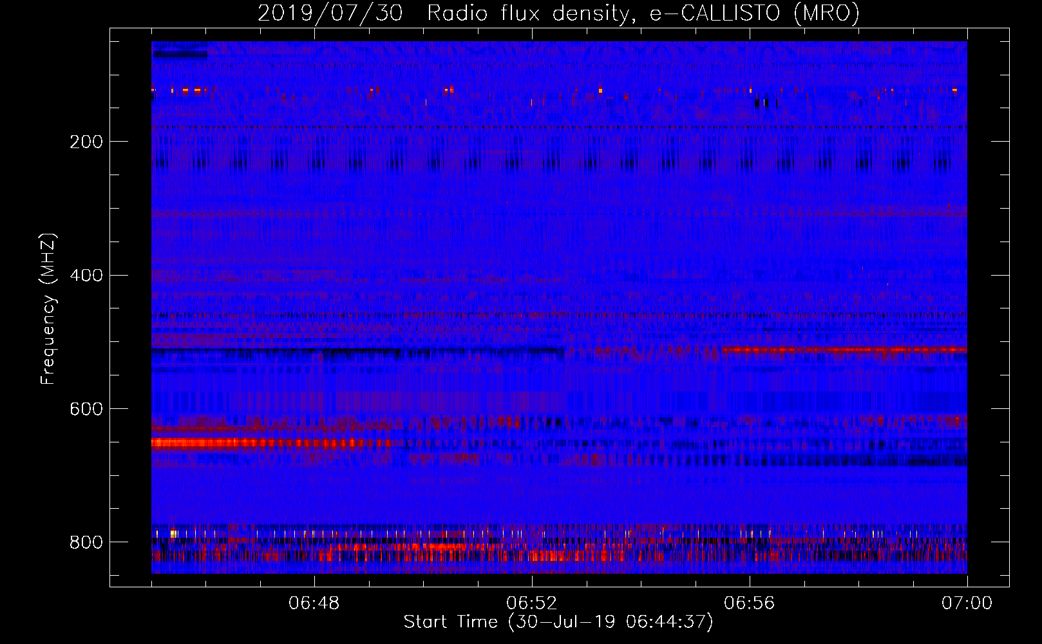Click the plot title '2019/07/30 Radio flux density'
The height and width of the screenshot is (644, 1042).
[x=444, y=13]
